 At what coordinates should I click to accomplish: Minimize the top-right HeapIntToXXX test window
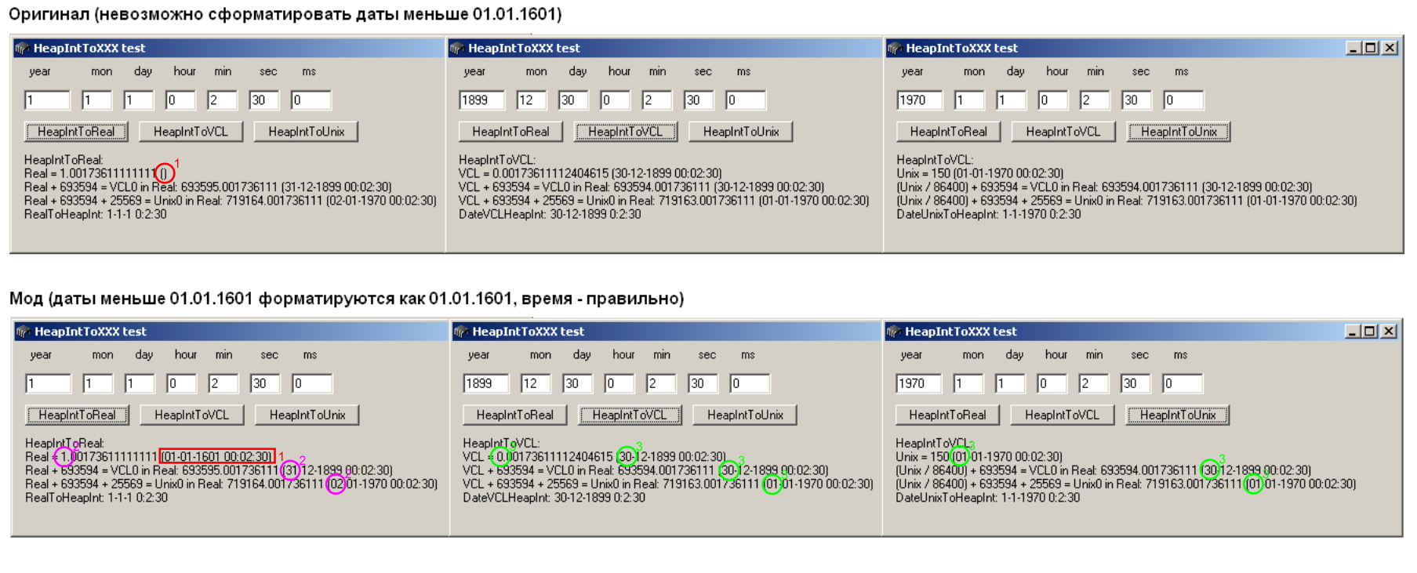1353,49
